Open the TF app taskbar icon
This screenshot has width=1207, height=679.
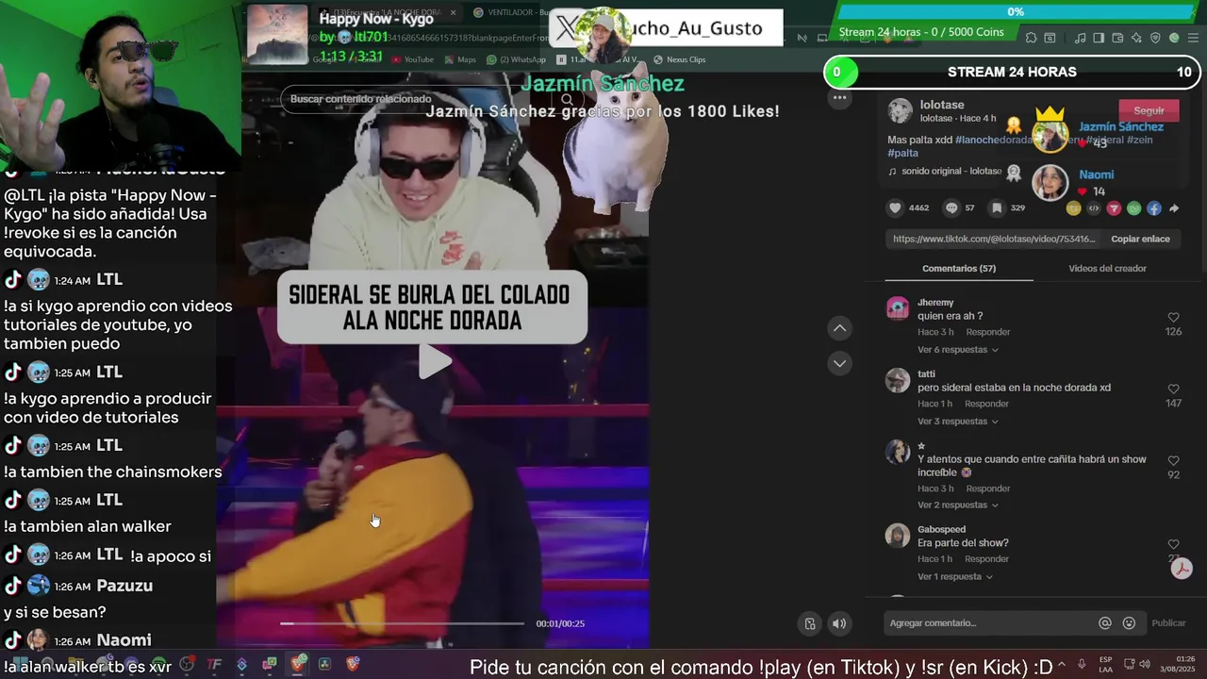click(x=214, y=664)
